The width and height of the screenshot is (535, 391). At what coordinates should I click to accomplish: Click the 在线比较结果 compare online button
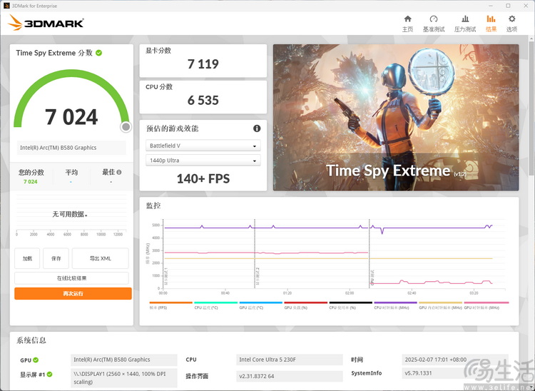coord(71,278)
